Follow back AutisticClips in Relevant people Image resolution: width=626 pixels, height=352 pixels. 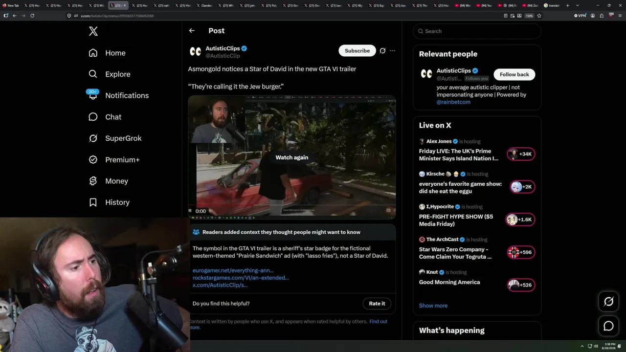tap(514, 74)
